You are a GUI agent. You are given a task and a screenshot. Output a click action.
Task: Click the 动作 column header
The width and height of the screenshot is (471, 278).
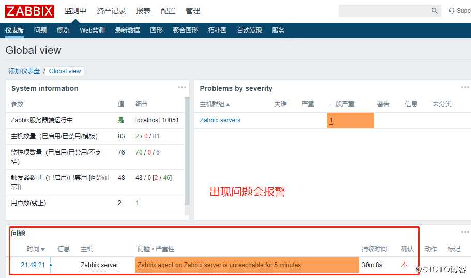click(431, 249)
